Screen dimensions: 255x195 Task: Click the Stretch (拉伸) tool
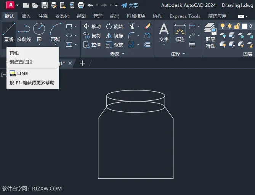click(92, 44)
